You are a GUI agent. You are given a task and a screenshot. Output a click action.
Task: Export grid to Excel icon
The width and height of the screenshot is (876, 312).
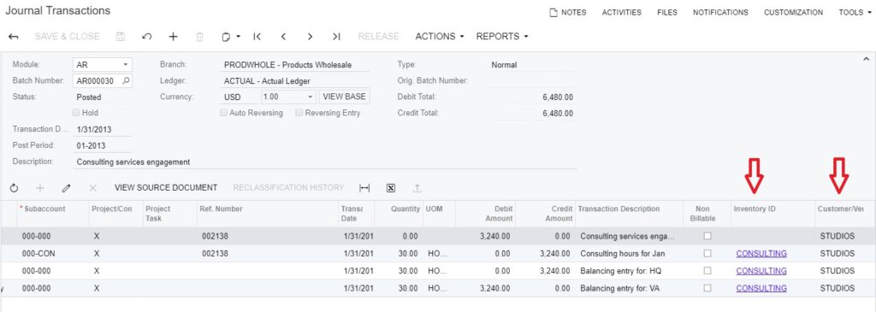391,188
